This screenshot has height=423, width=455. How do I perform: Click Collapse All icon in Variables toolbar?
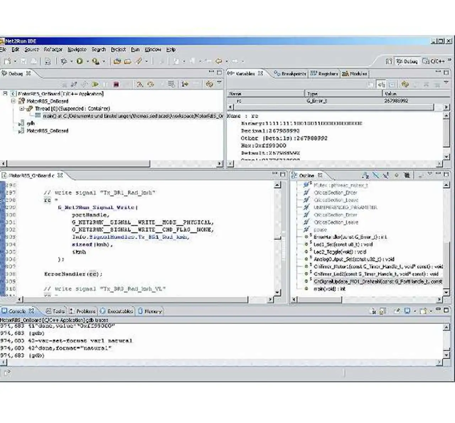[x=392, y=84]
